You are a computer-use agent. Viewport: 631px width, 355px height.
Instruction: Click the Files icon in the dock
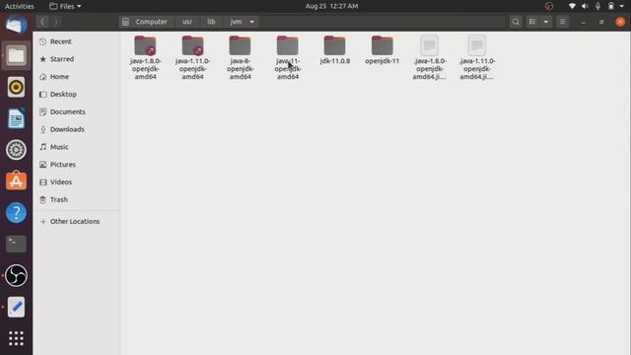coord(16,55)
